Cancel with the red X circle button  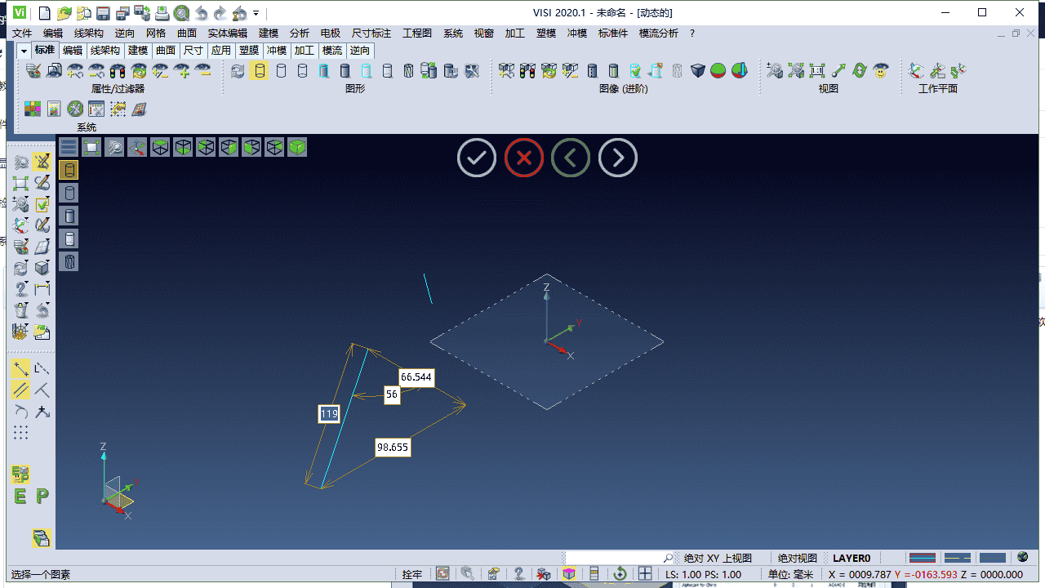point(524,158)
